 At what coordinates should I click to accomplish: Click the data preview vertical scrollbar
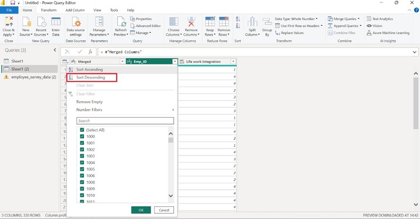416,104
